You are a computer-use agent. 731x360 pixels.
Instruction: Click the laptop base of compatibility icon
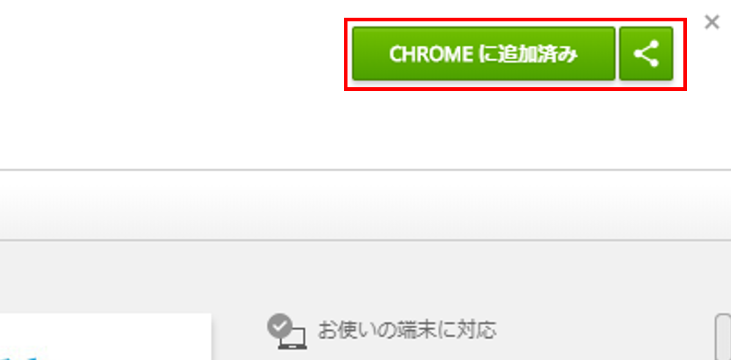pos(293,347)
